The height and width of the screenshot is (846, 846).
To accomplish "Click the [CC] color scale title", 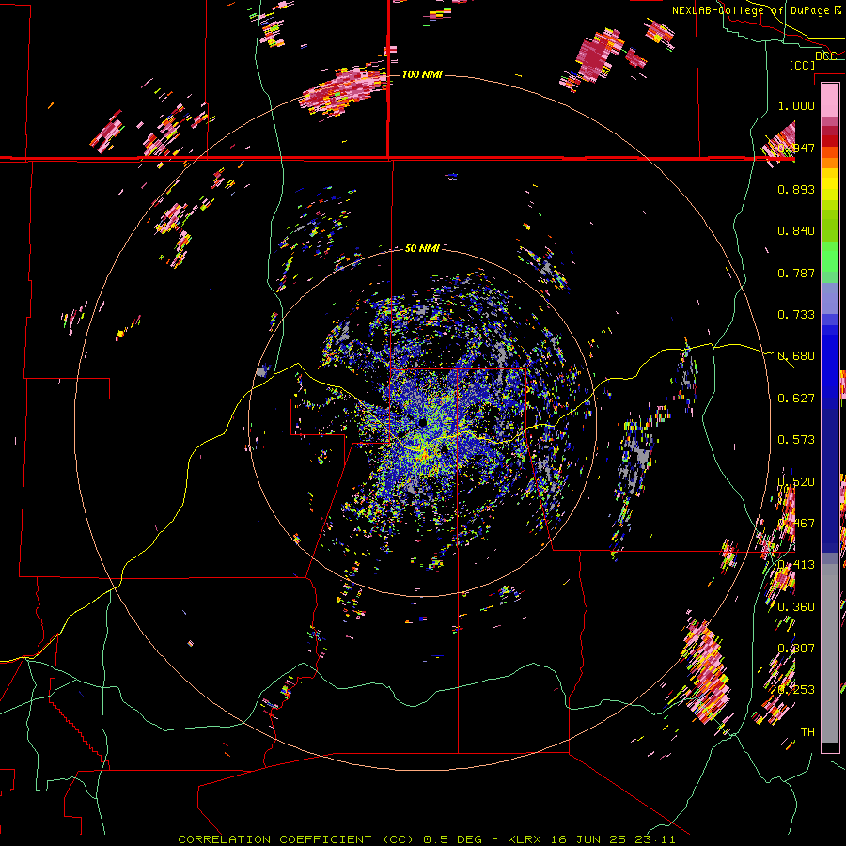I will coord(802,65).
